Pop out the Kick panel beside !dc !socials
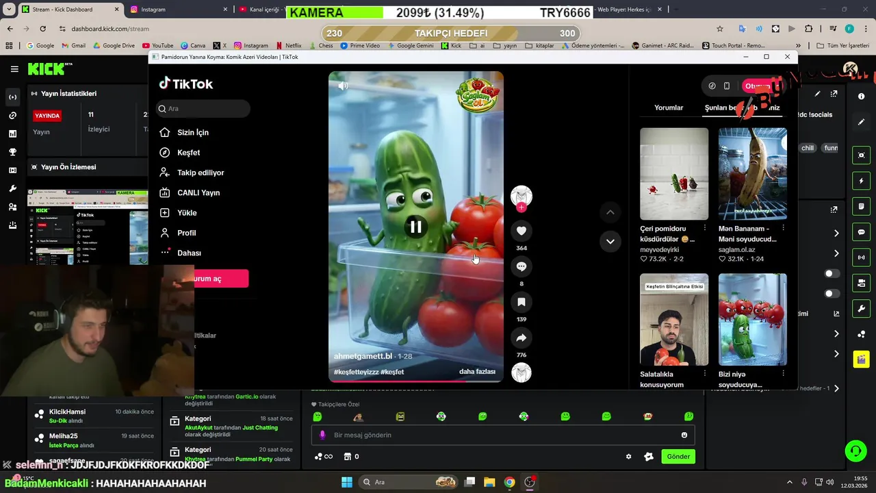This screenshot has width=876, height=493. [834, 94]
